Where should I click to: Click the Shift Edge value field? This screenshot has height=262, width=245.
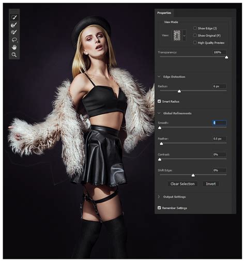220,170
